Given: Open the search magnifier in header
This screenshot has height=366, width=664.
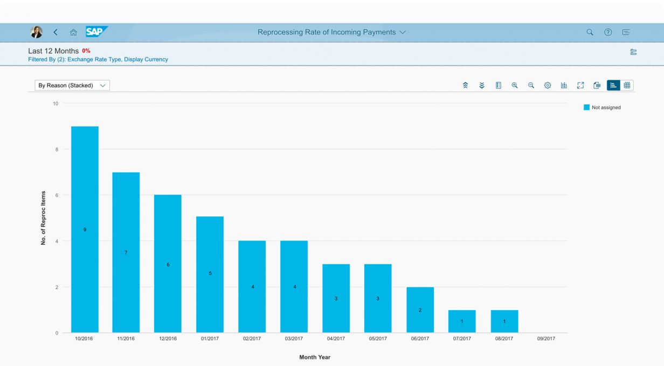Looking at the screenshot, I should click(x=590, y=32).
